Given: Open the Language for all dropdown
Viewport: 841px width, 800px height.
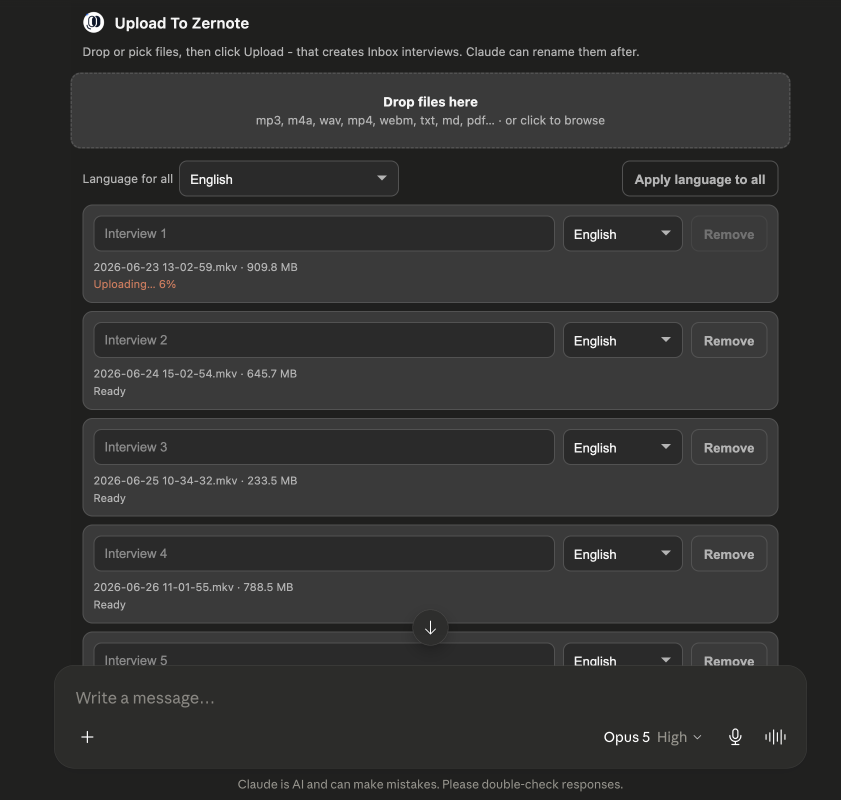Looking at the screenshot, I should [x=289, y=178].
